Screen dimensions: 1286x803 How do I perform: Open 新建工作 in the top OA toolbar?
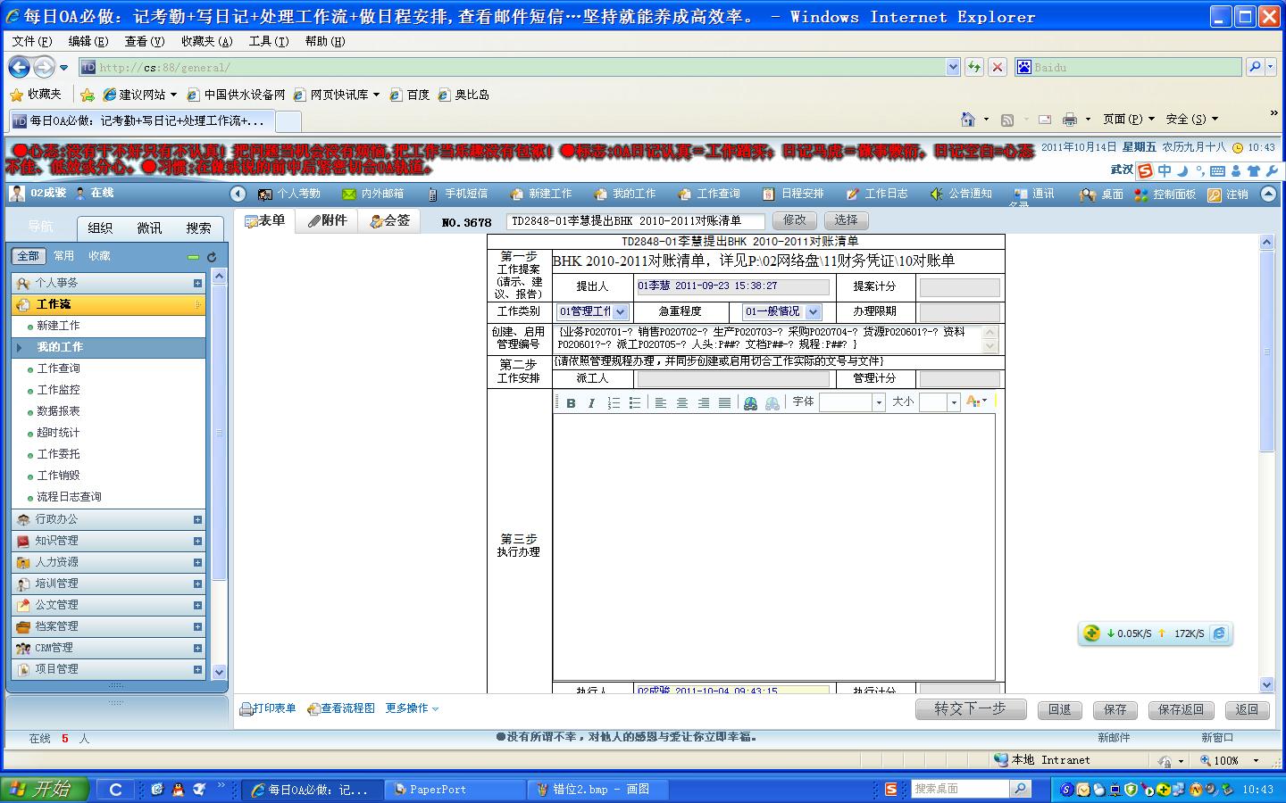[541, 194]
